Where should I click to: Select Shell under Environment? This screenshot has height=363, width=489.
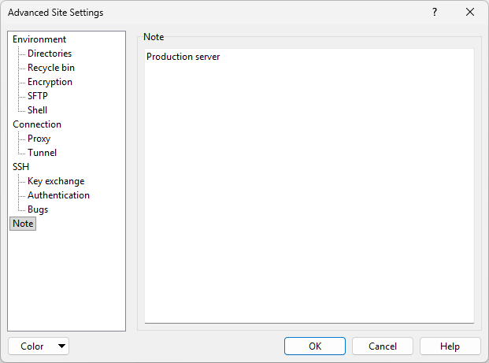pyautogui.click(x=38, y=110)
